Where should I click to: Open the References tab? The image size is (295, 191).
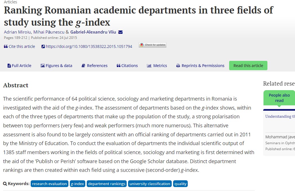click(95, 66)
